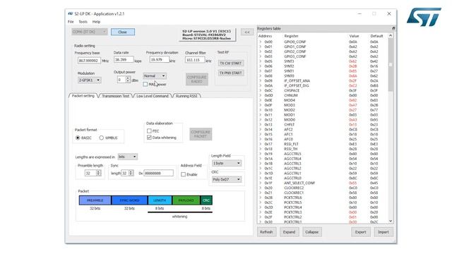This screenshot has height=254, width=452.
Task: Expand the GPIO0_CONF register row
Action: (x=260, y=42)
